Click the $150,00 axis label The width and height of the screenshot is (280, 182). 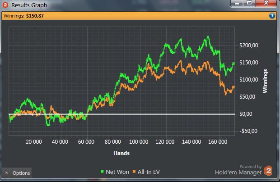tap(249, 63)
